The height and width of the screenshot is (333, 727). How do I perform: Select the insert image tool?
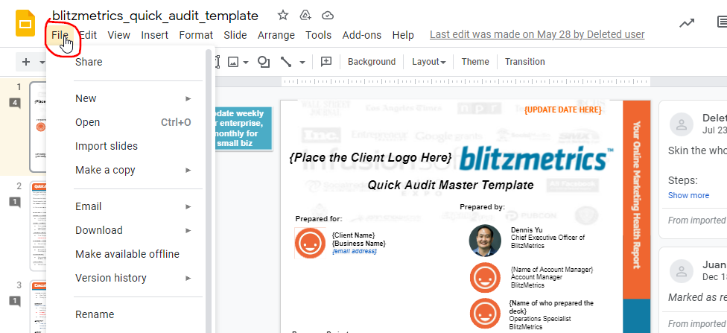[x=232, y=62]
